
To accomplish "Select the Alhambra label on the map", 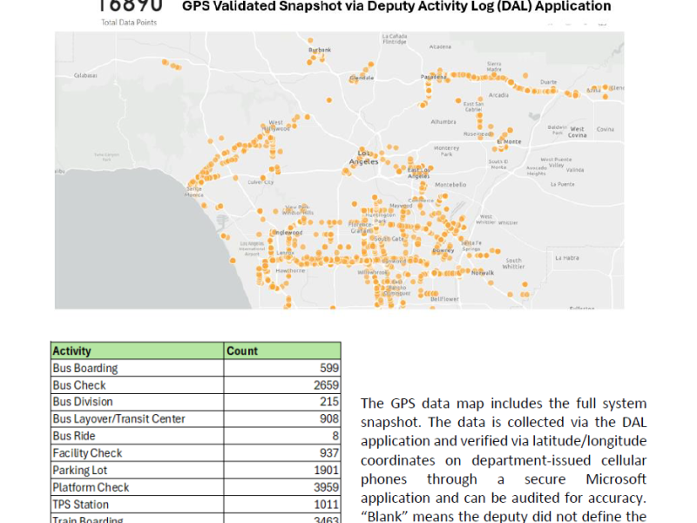I will coord(443,123).
